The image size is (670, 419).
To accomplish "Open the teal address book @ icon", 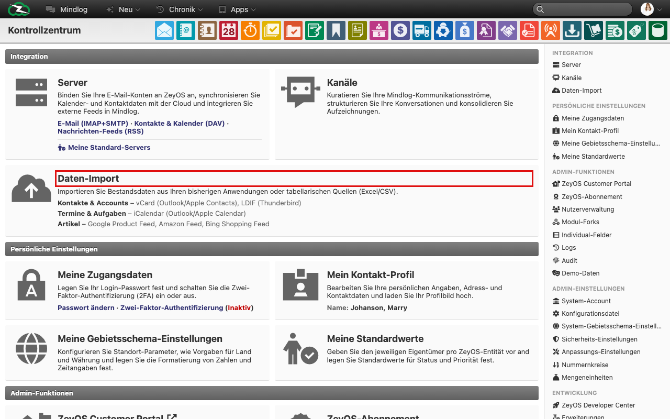I will 186,30.
